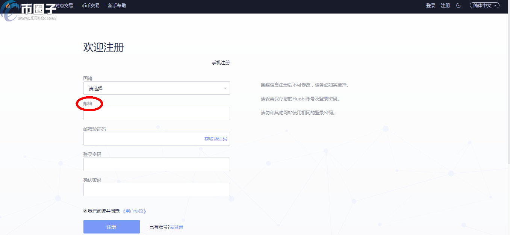510x235 pixels.
Task: Follow the 去登录 link
Action: pyautogui.click(x=177, y=227)
